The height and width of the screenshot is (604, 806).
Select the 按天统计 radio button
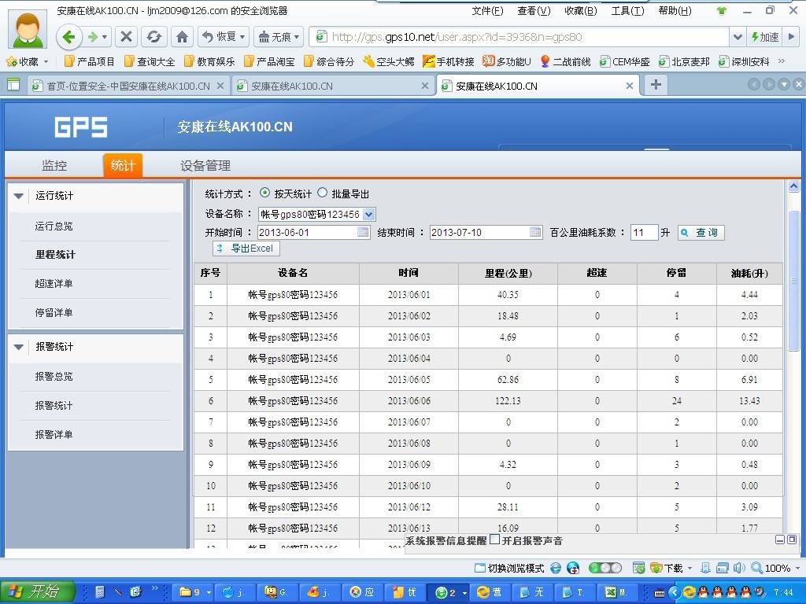(x=264, y=193)
